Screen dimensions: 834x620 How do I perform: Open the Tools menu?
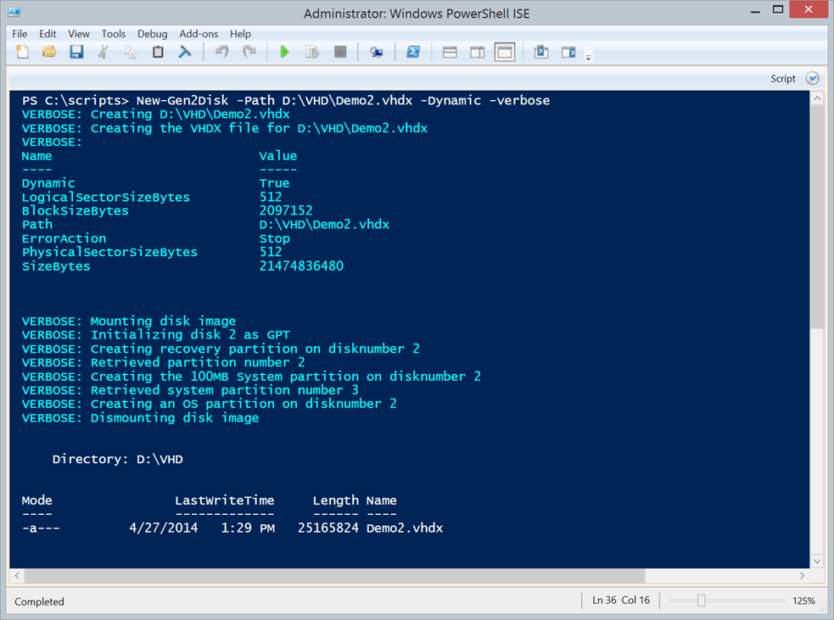point(114,33)
